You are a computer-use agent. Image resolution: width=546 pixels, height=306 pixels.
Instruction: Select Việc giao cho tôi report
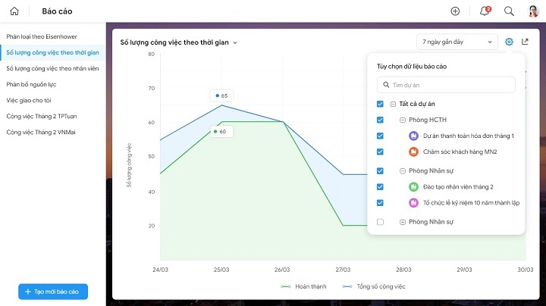point(29,100)
